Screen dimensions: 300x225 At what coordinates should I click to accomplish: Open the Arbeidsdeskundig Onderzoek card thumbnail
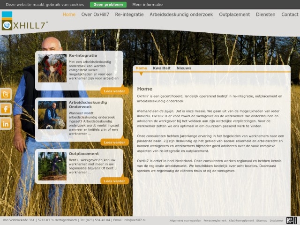(52, 115)
